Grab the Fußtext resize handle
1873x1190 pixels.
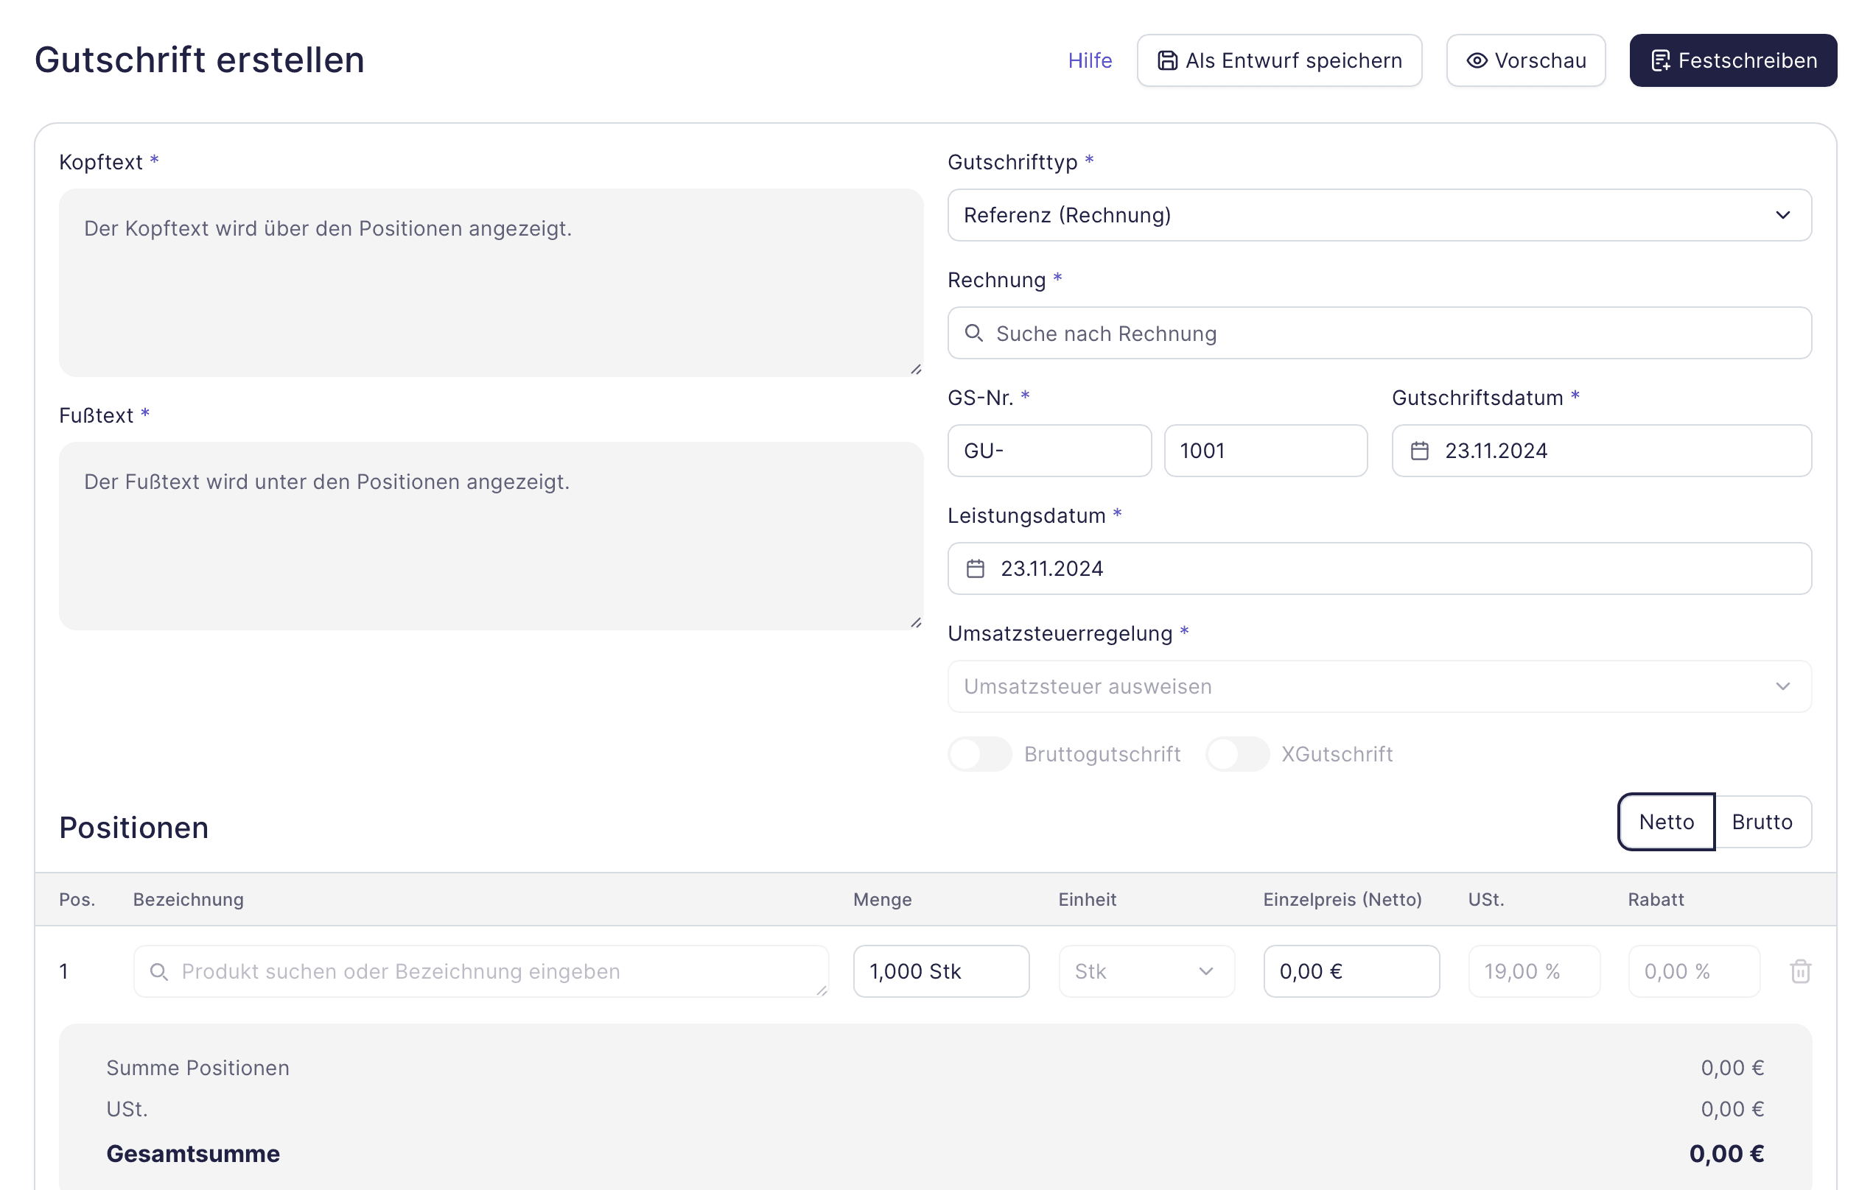click(x=915, y=622)
